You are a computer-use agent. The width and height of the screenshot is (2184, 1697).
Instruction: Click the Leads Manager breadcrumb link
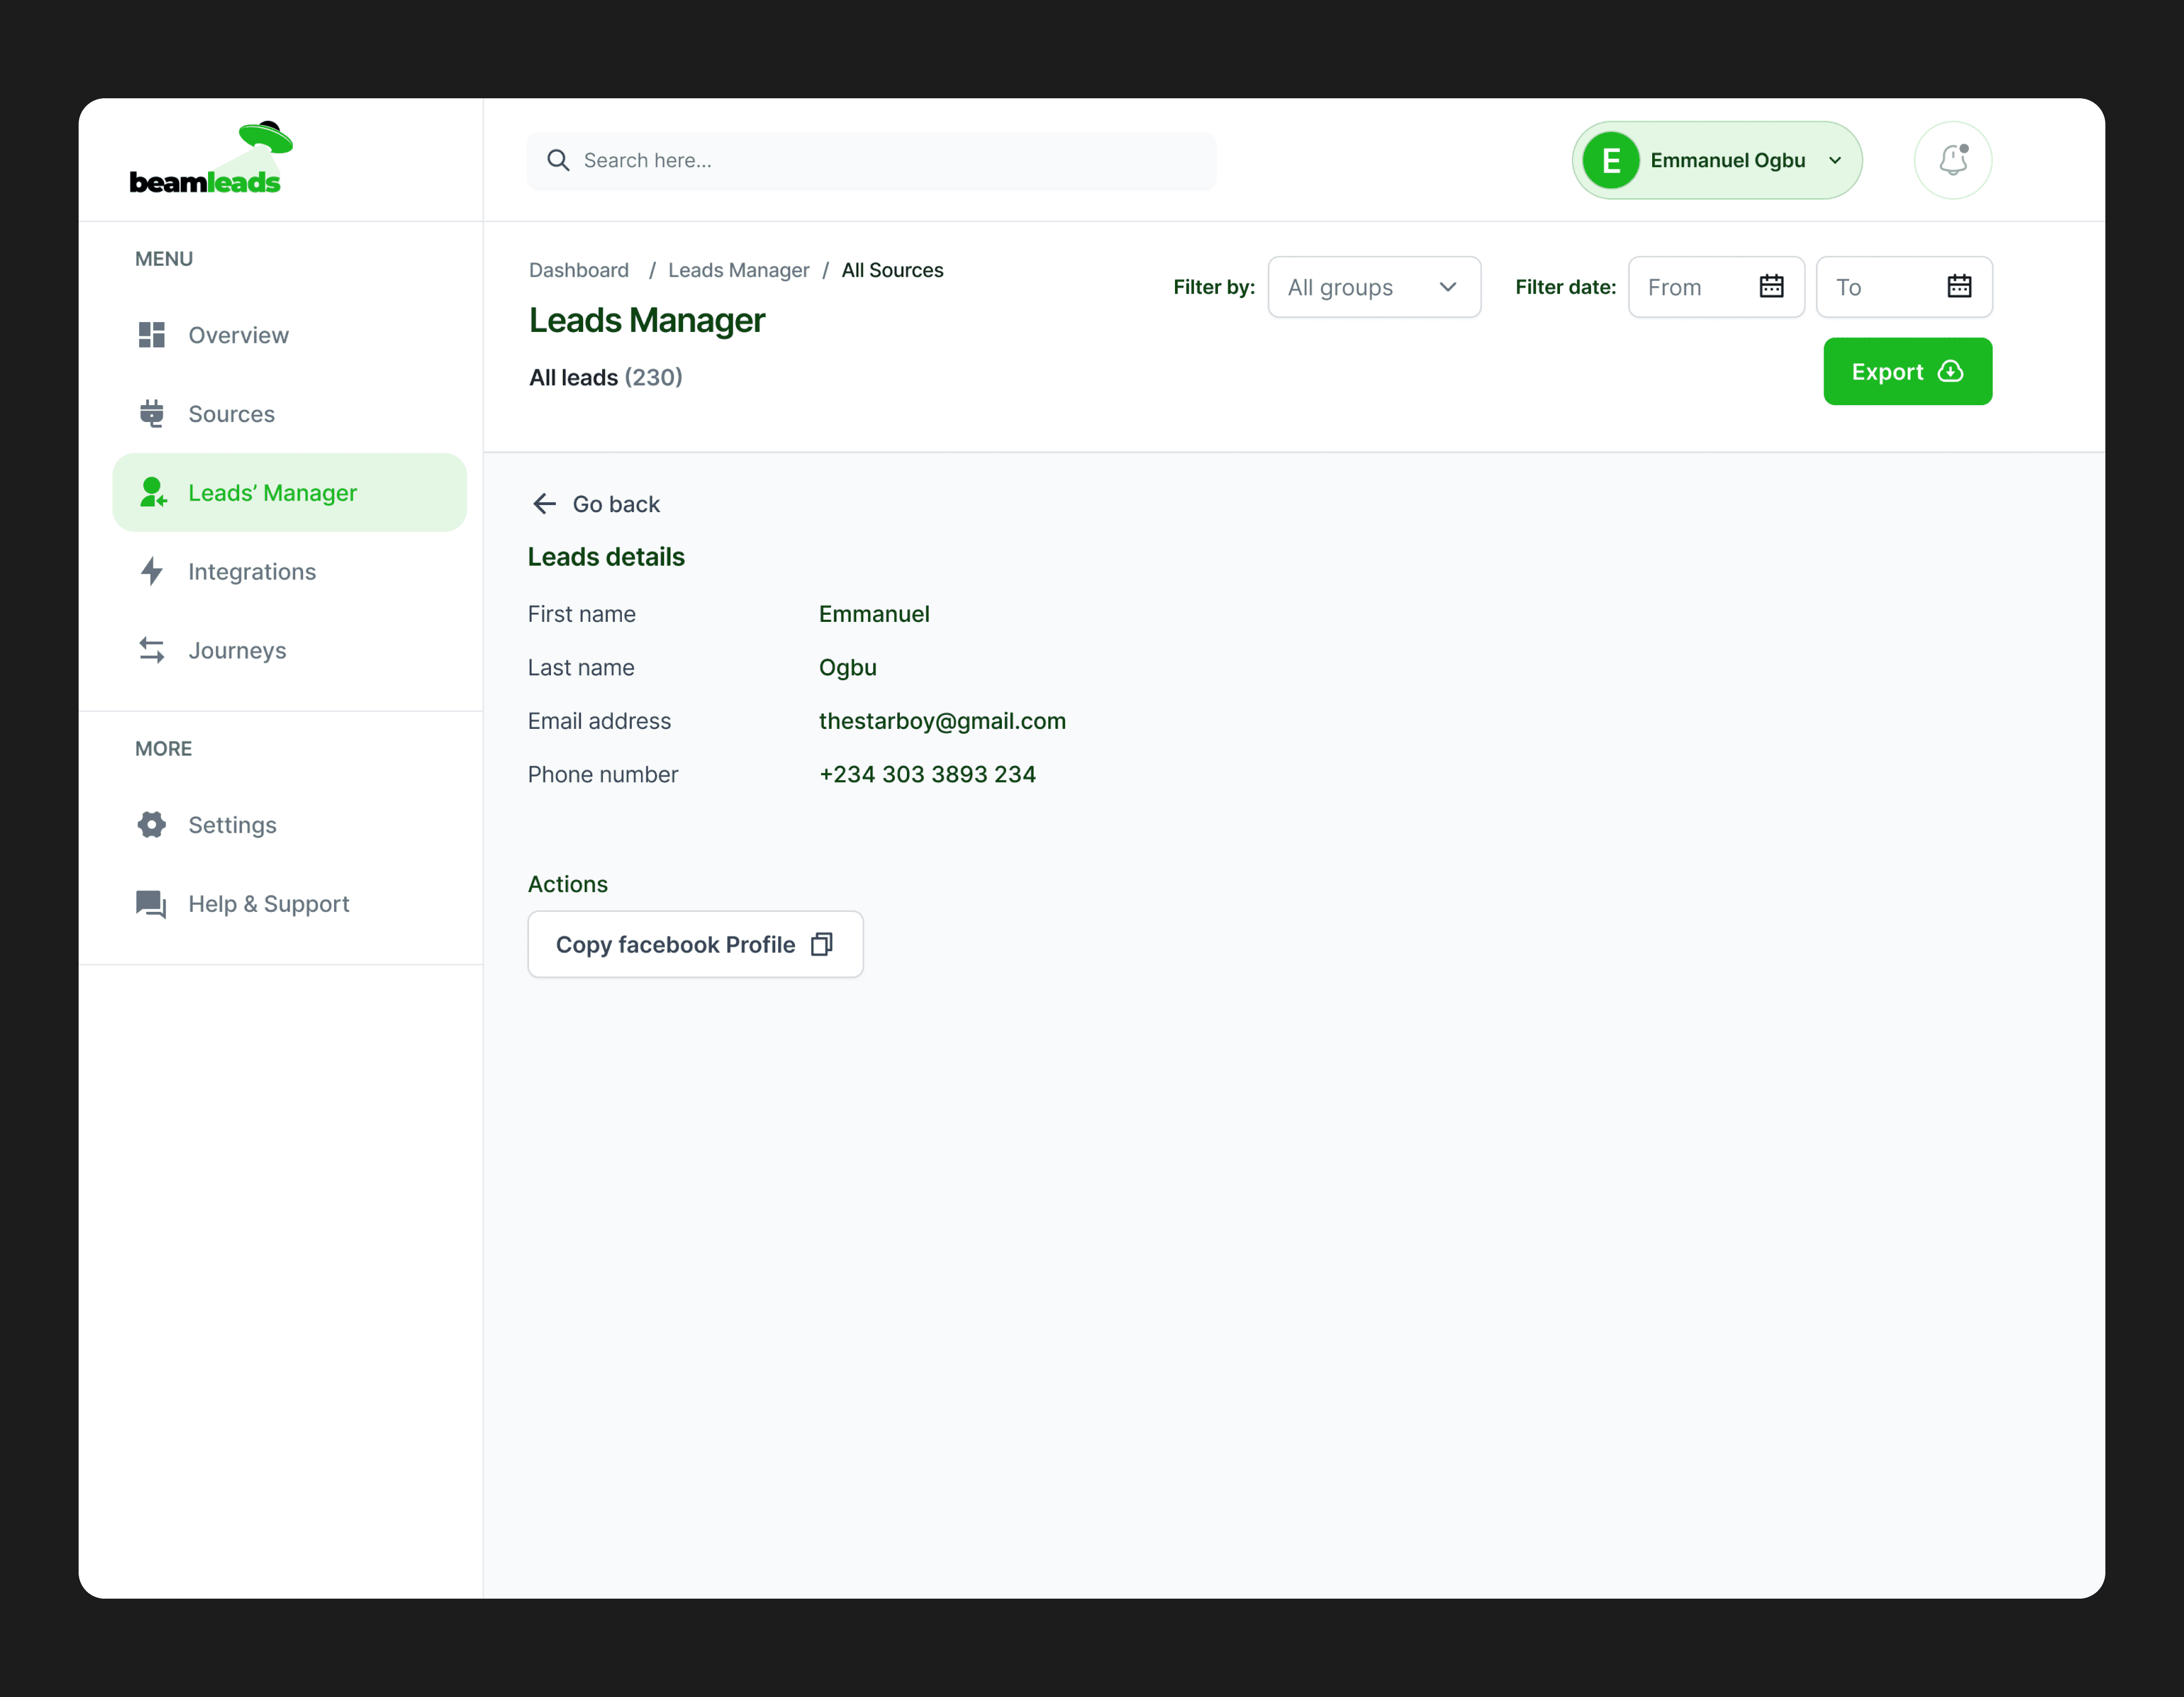(x=739, y=270)
